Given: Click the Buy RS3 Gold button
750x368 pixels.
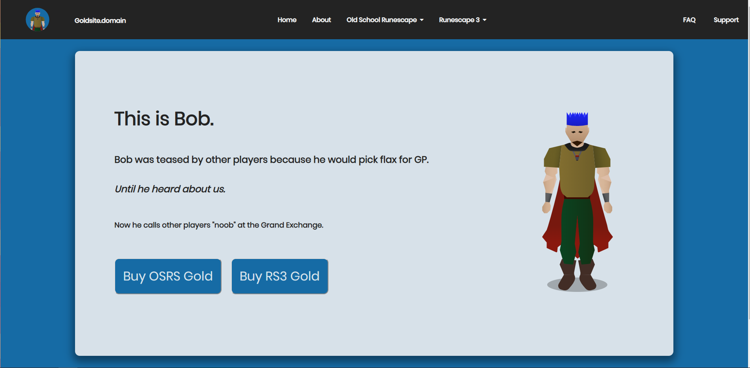Looking at the screenshot, I should click(x=280, y=276).
